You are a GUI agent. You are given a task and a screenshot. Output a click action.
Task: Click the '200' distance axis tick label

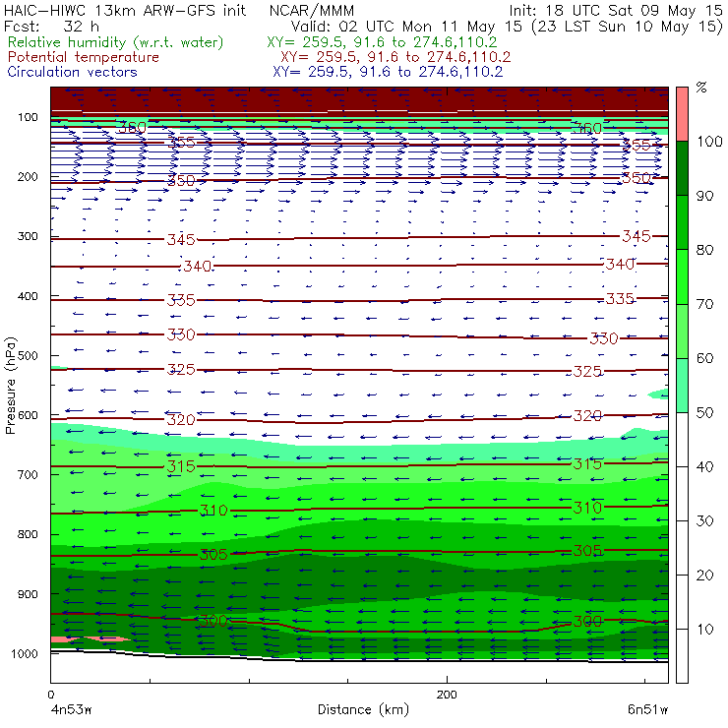coord(447,695)
